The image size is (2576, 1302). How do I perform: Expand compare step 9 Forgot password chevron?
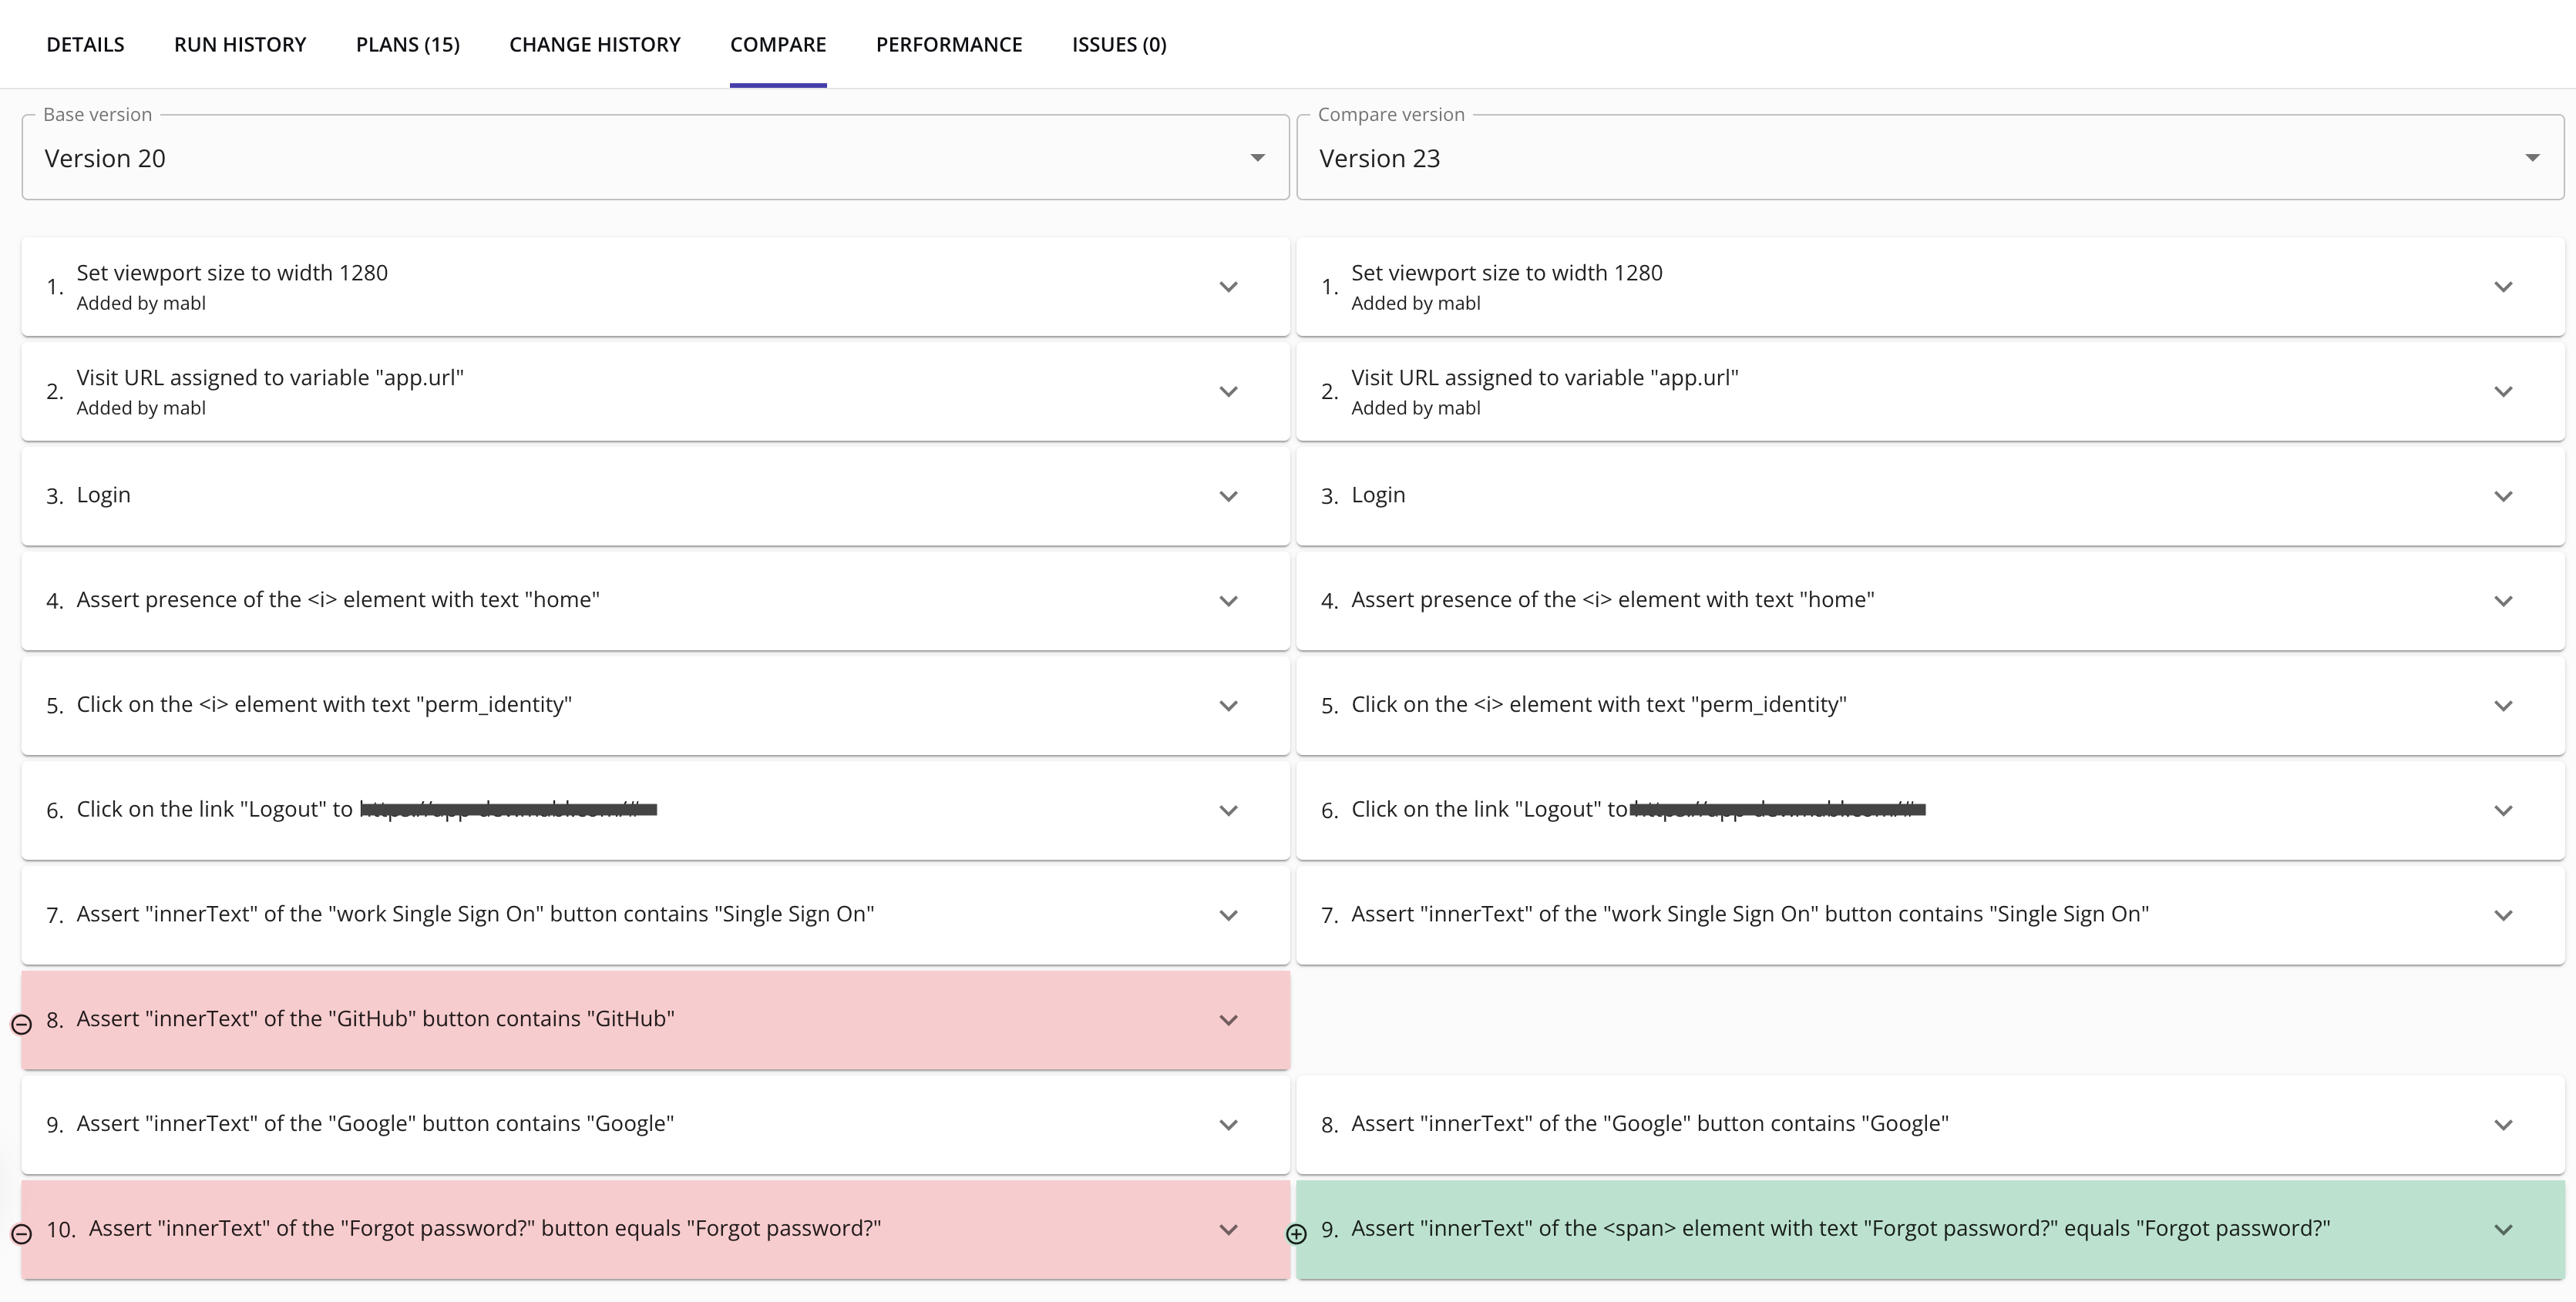click(2503, 1230)
